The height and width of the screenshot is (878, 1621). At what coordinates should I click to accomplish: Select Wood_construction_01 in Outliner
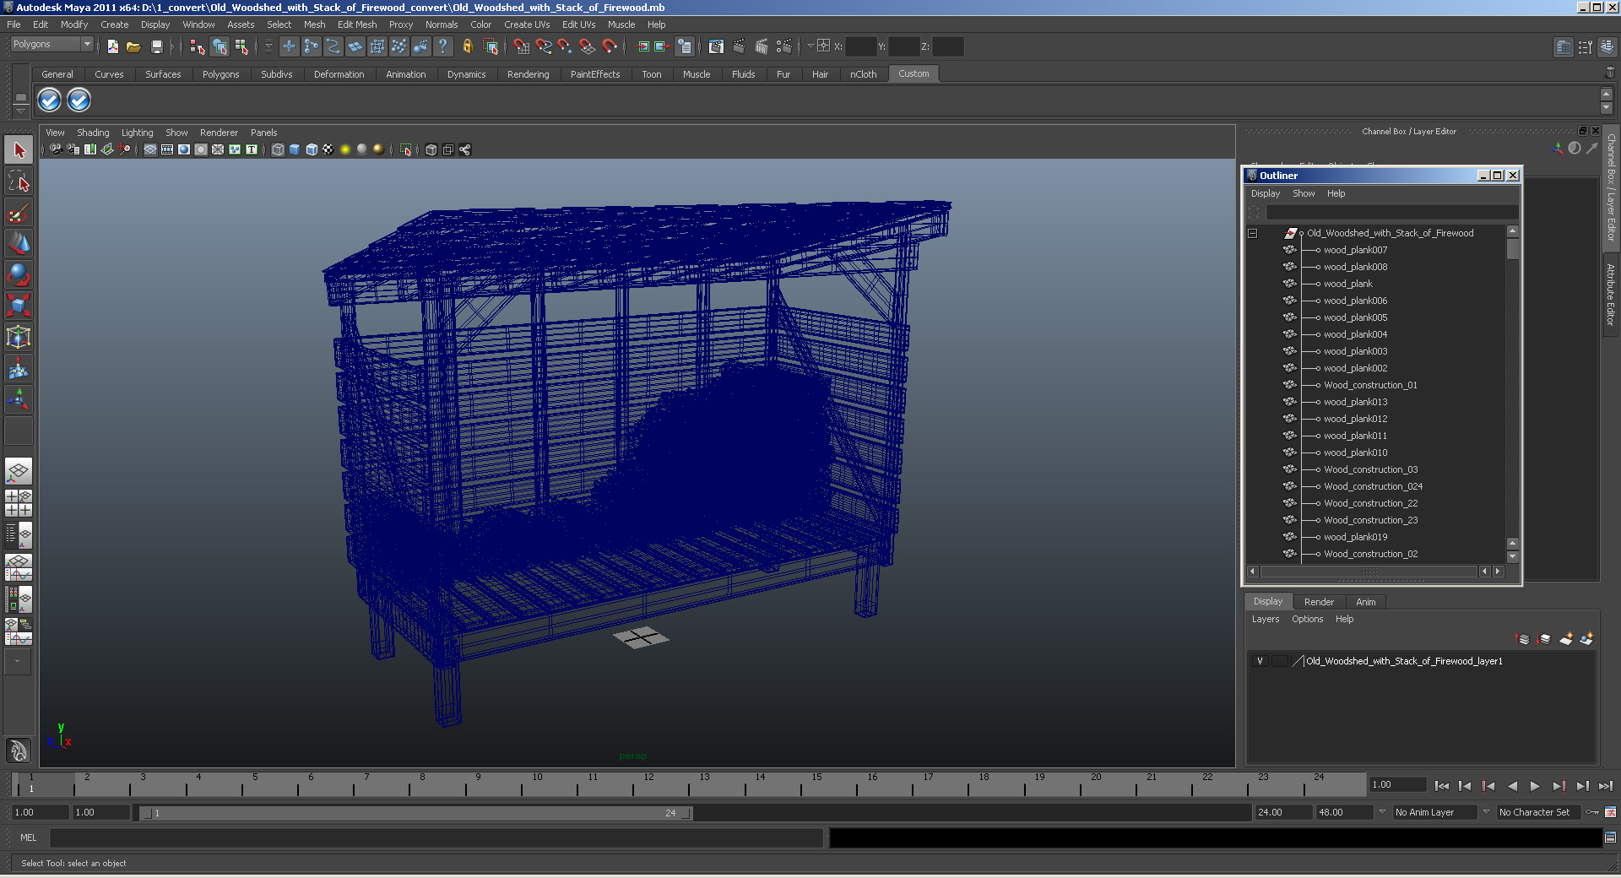tap(1370, 385)
